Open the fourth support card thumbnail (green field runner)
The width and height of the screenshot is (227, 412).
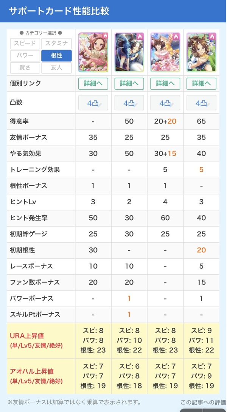click(x=201, y=52)
